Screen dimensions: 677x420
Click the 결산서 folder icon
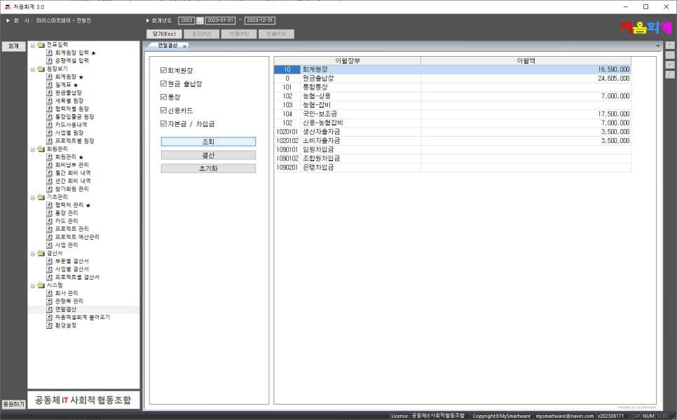[x=41, y=253]
